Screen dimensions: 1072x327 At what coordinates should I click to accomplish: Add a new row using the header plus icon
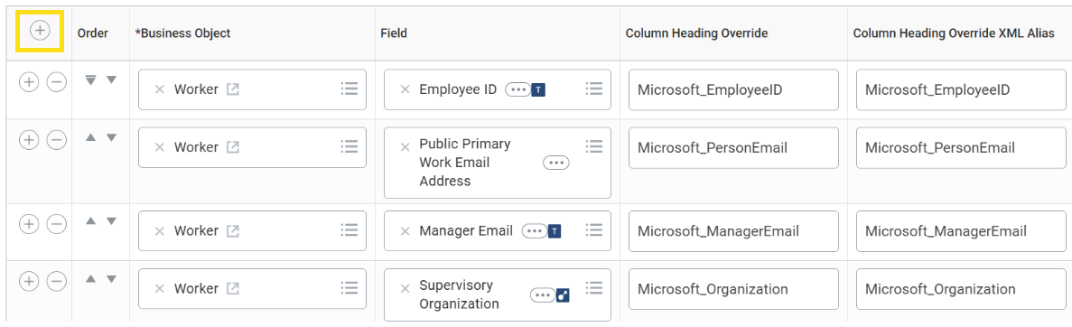pos(41,30)
